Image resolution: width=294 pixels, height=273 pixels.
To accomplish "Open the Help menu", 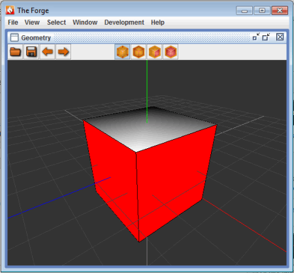I will [x=157, y=22].
